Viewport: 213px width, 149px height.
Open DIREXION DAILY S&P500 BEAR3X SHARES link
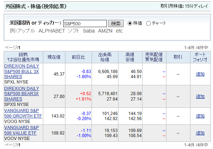click(21, 94)
